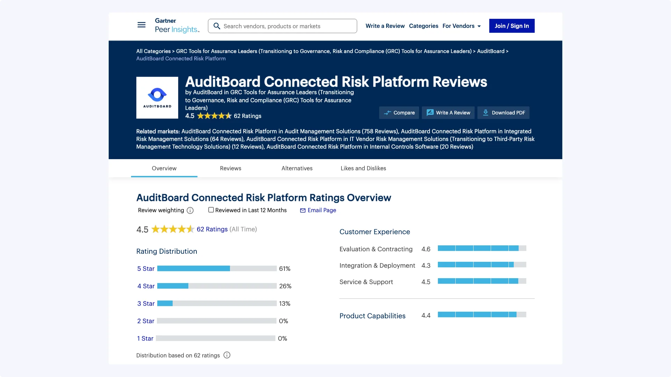The height and width of the screenshot is (377, 671).
Task: Open the 62 Ratings link
Action: click(212, 229)
